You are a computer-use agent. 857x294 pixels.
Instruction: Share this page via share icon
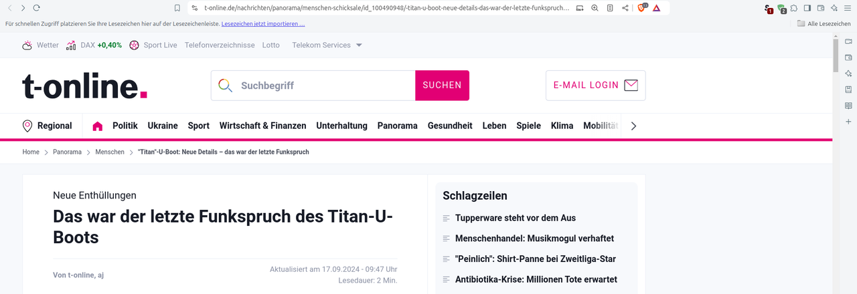pyautogui.click(x=625, y=8)
